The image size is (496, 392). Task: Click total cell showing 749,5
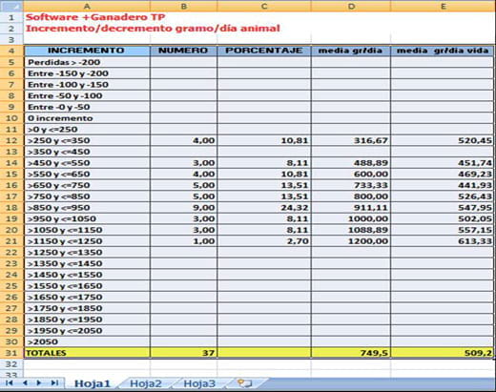(x=351, y=353)
